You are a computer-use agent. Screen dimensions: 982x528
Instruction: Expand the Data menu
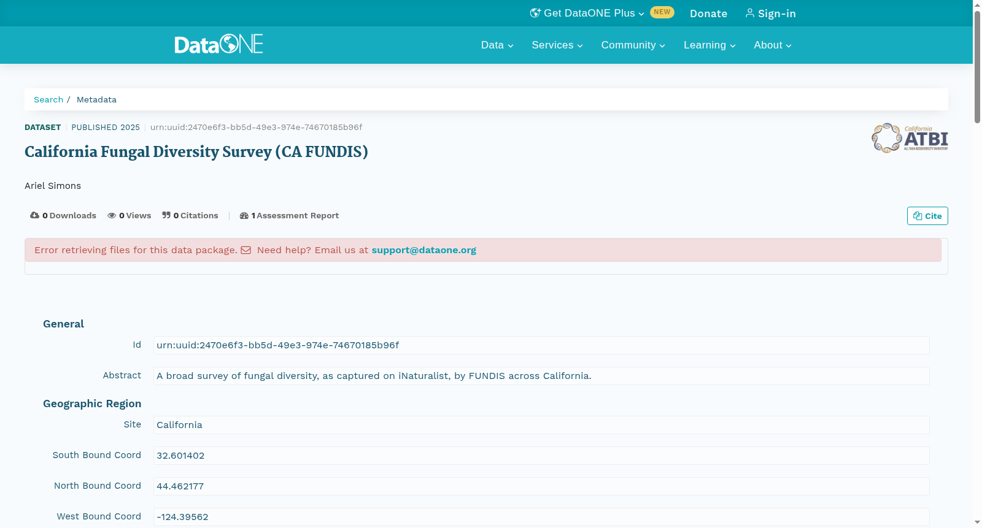pos(497,45)
